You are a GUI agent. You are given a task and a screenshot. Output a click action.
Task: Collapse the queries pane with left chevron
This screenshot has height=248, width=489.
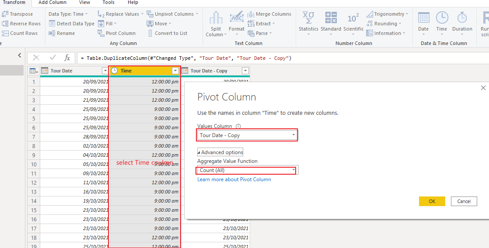pos(20,55)
